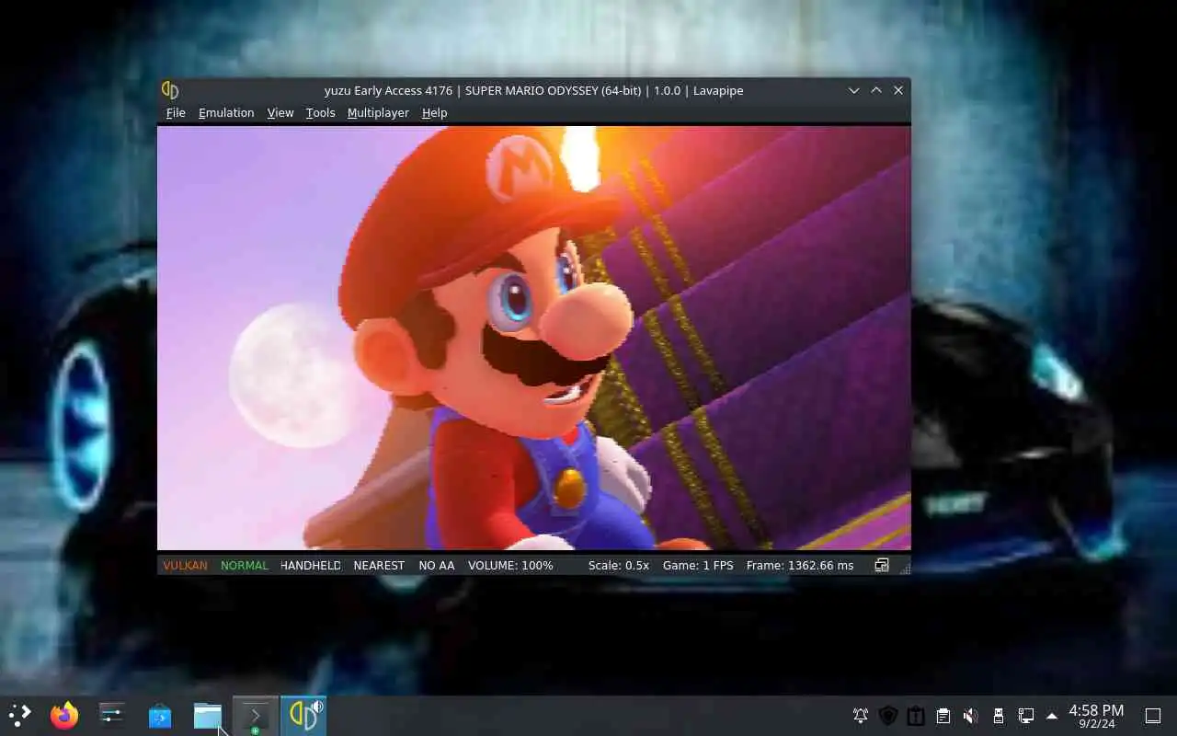Toggle NORMAL GPU accuracy in status bar
The image size is (1177, 736).
coord(245,565)
